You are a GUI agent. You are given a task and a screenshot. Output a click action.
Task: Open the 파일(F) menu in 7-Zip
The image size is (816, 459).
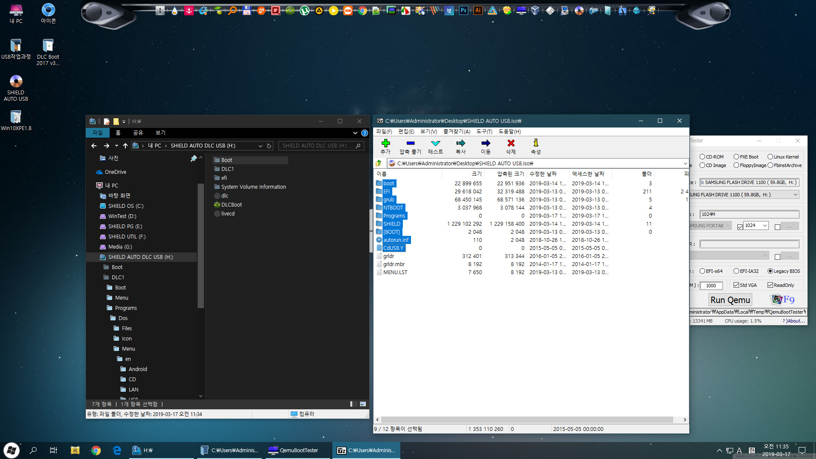coord(384,132)
